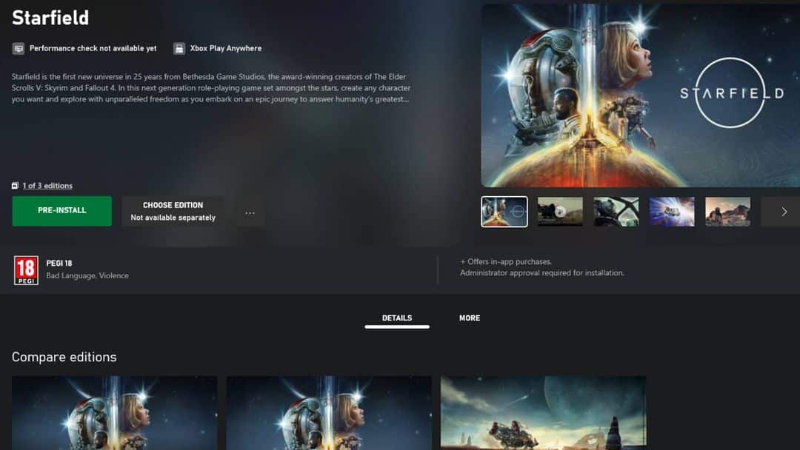
Task: Select the cockpit screenshot thumbnail
Action: click(x=616, y=212)
